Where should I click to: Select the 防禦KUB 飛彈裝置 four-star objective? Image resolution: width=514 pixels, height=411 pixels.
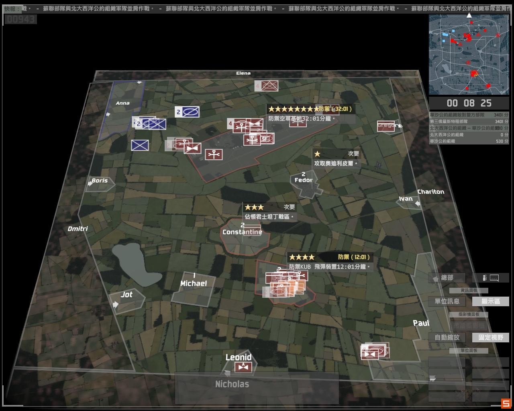point(330,262)
